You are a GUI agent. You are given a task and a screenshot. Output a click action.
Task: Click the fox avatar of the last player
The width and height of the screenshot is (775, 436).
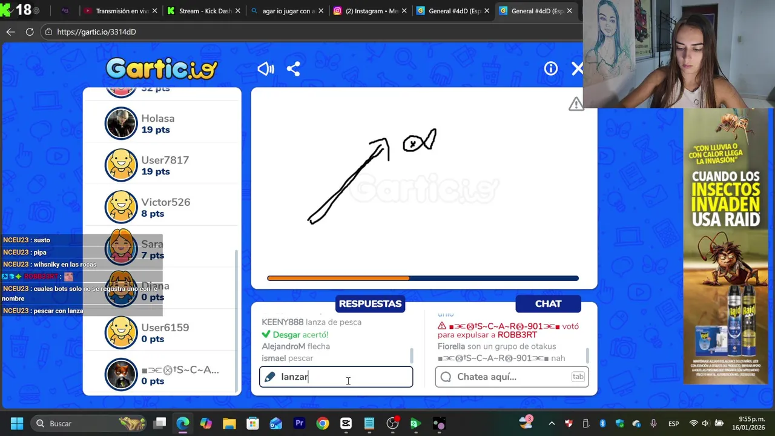121,374
